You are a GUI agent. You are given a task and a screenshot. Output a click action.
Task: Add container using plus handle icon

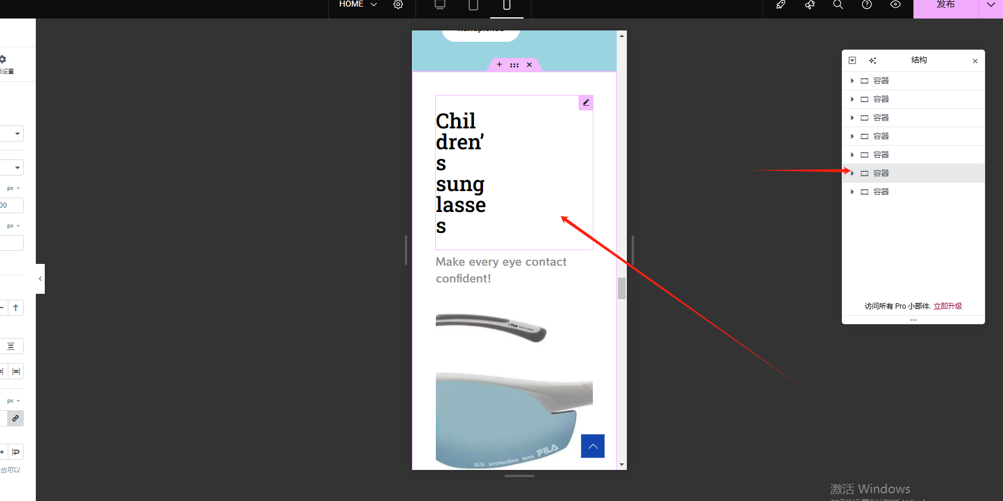click(x=500, y=64)
